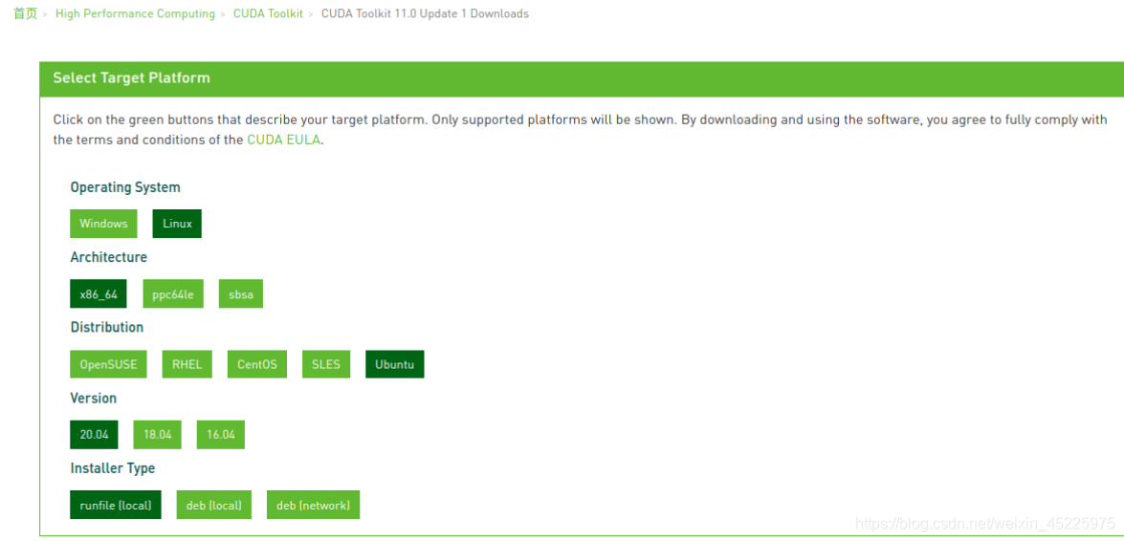Select version 20.04

coord(94,434)
